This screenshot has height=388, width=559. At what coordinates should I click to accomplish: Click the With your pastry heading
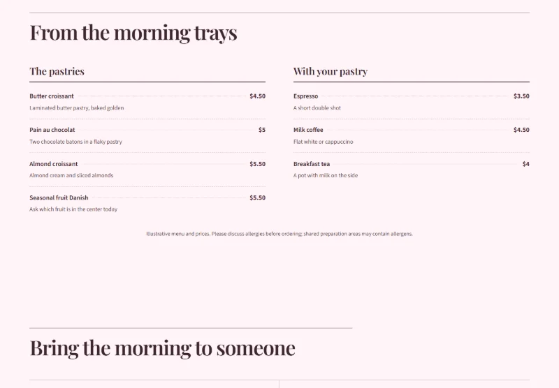tap(331, 71)
